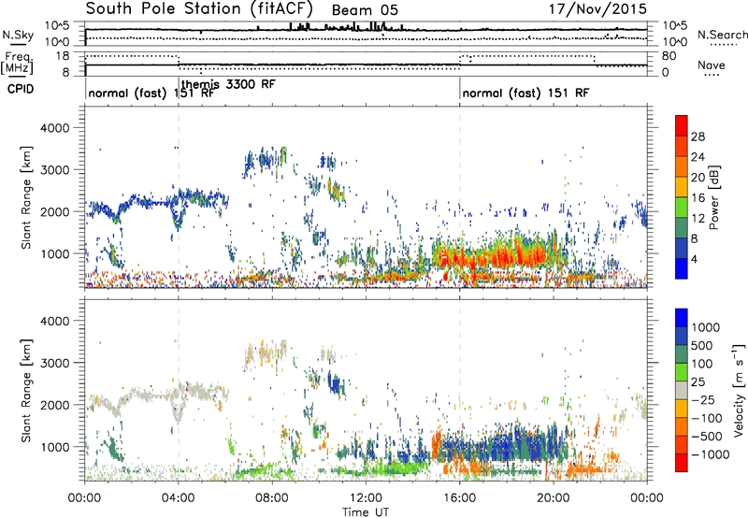This screenshot has height=518, width=748.
Task: Click the power colorbar tick '28'
Action: [698, 137]
